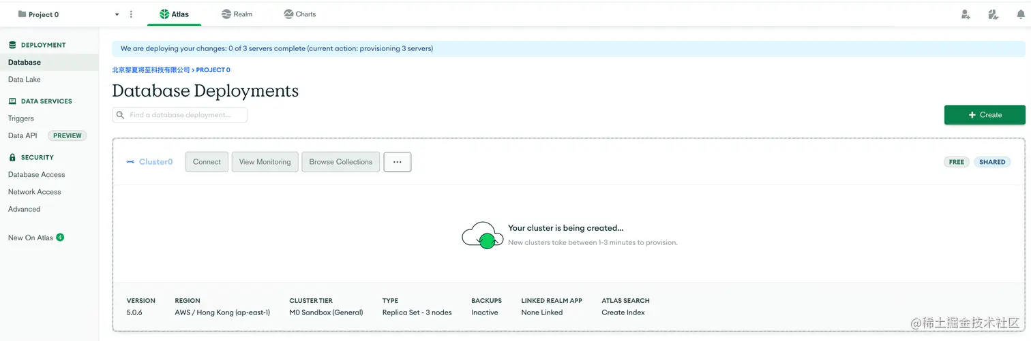
Task: Click the Create Index link
Action: click(623, 312)
